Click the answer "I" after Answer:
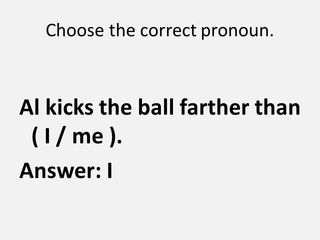 (110, 170)
